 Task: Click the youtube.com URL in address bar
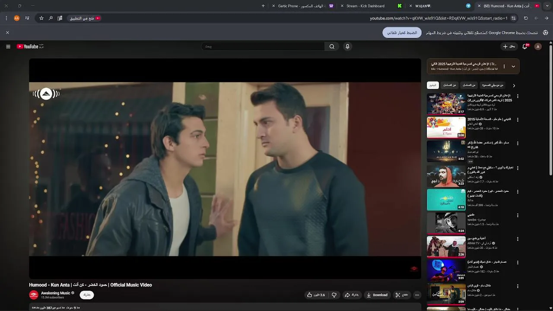point(439,18)
